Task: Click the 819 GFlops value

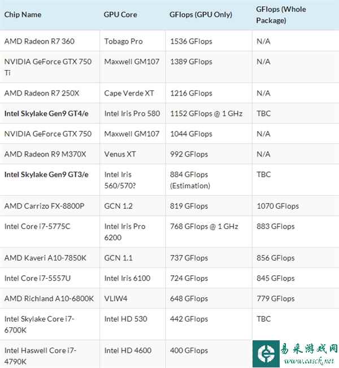Action: coord(189,206)
